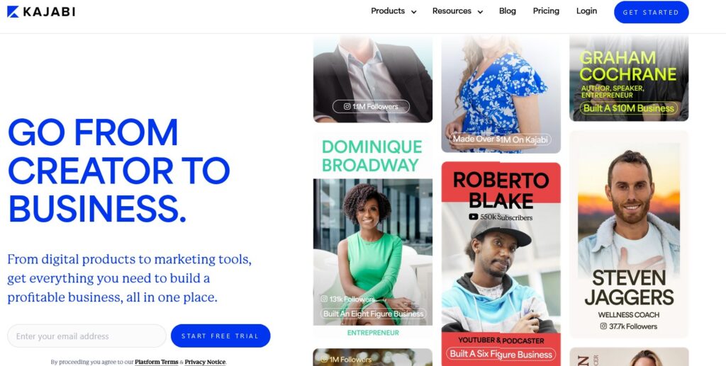Viewport: 726px width, 366px height.
Task: Open the Privacy Notice link
Action: pyautogui.click(x=205, y=362)
